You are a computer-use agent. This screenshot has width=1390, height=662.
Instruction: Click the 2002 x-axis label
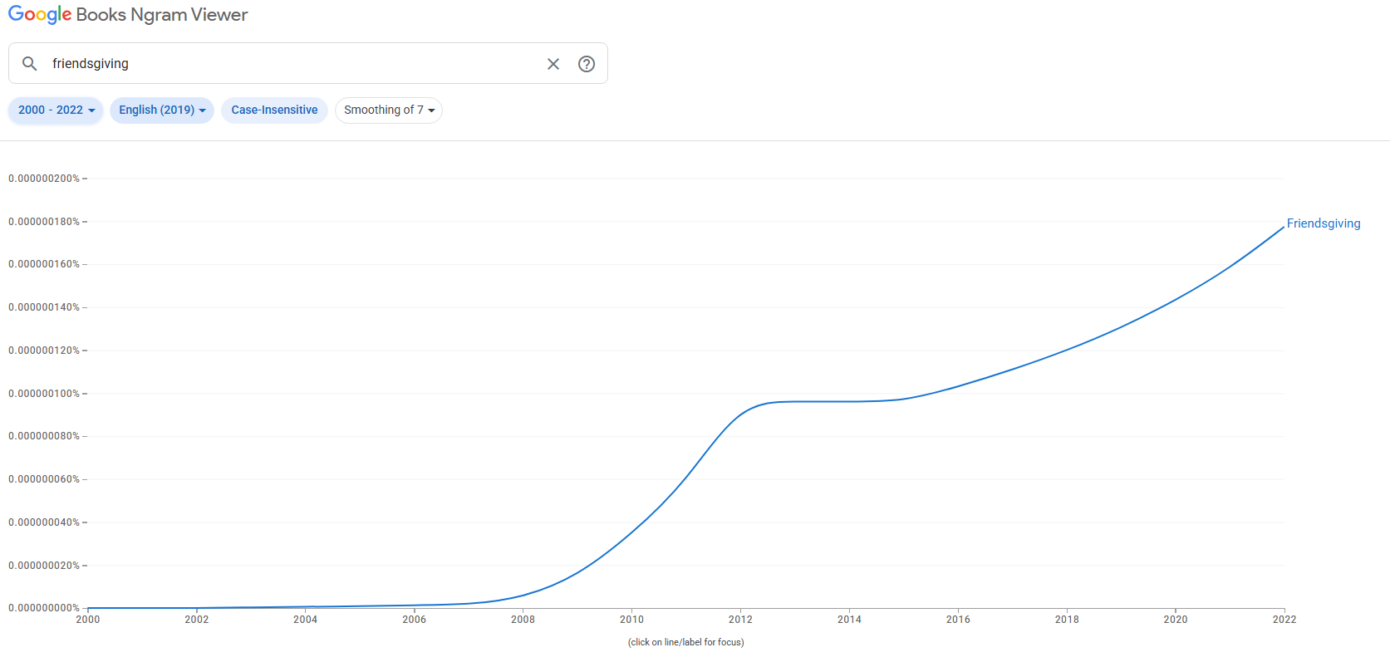pos(197,619)
